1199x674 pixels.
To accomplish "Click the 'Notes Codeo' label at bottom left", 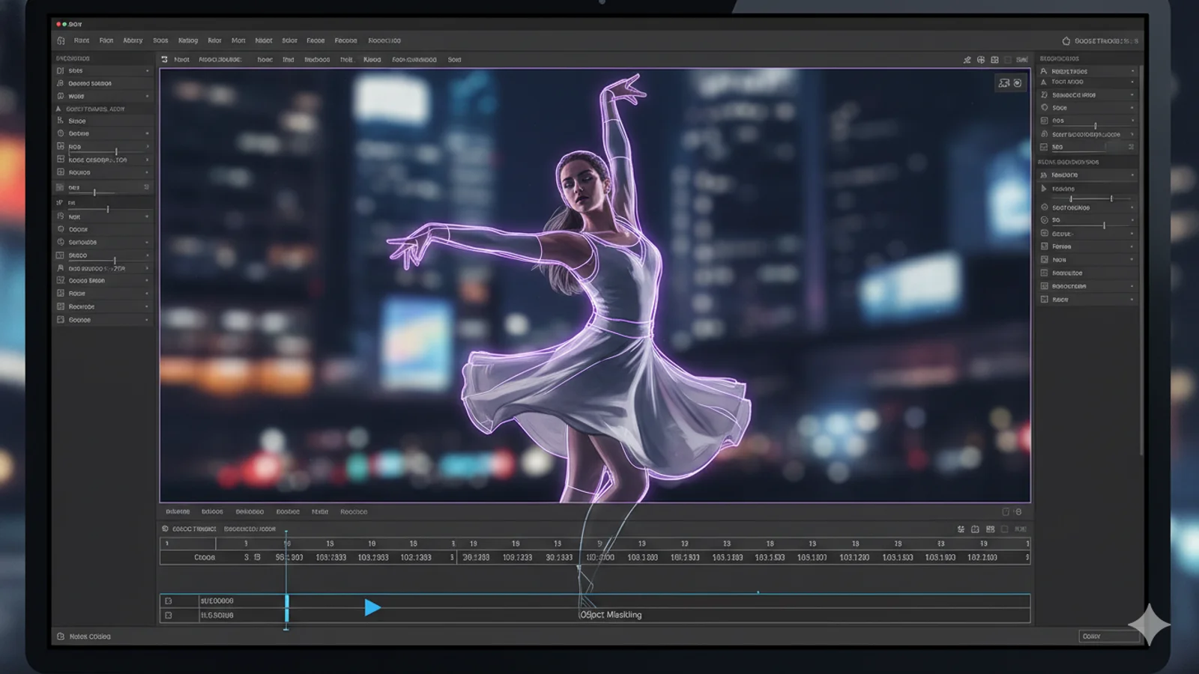I will tap(90, 637).
